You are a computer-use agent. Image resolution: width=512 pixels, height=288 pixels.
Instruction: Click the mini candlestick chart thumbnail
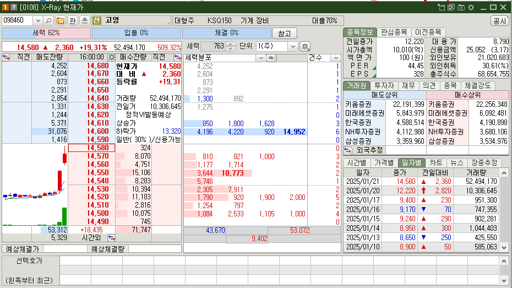click(x=35, y=185)
